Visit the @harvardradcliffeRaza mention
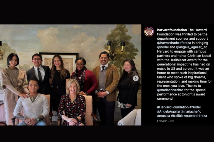Image resolution: width=214 pixels, height=142 pixels. click(174, 43)
